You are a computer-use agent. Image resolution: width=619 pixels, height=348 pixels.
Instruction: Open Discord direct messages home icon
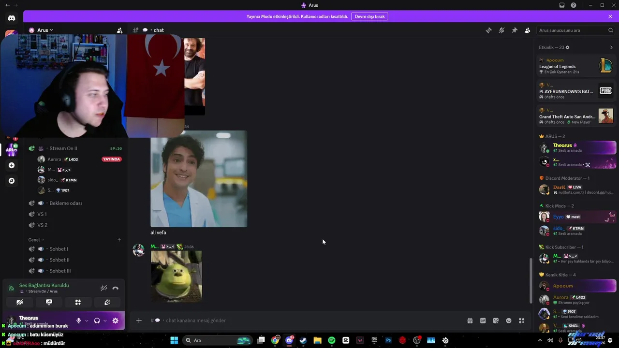click(12, 18)
